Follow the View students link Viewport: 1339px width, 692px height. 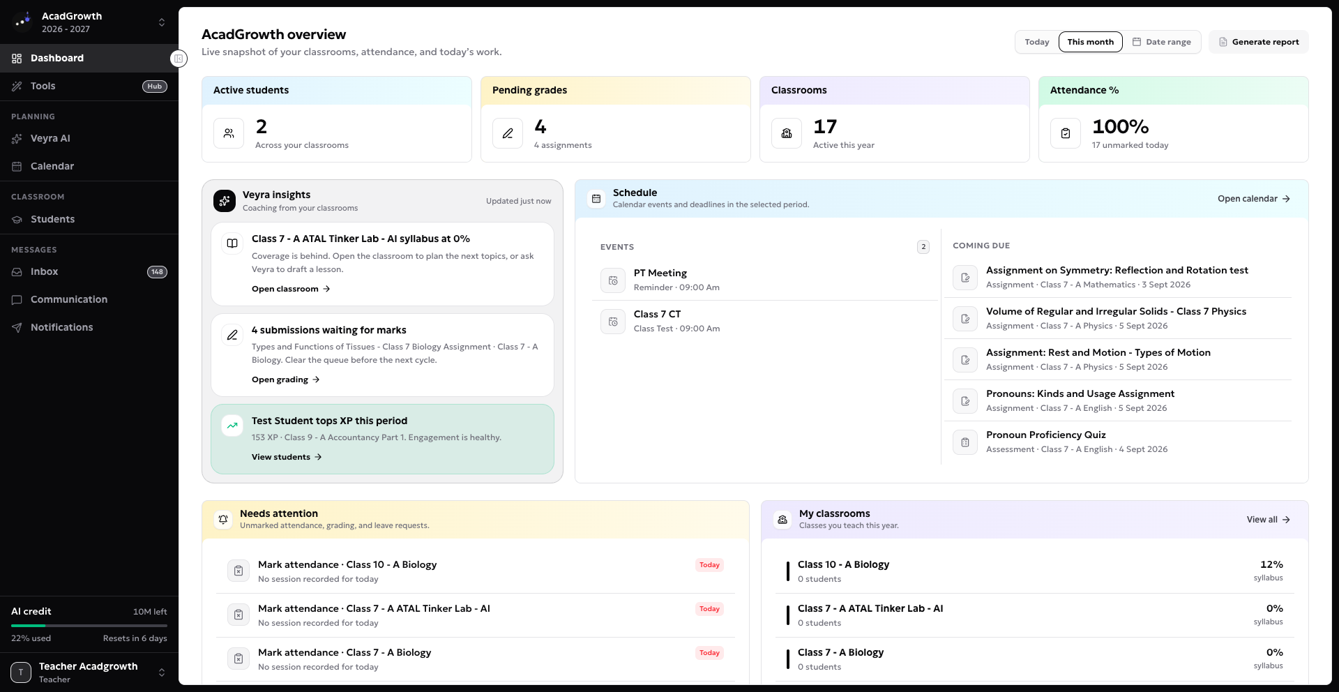pyautogui.click(x=287, y=457)
